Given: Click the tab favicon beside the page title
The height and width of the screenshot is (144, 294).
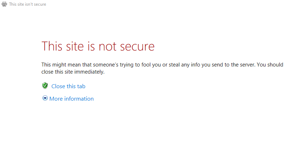Looking at the screenshot, I should click(x=4, y=4).
